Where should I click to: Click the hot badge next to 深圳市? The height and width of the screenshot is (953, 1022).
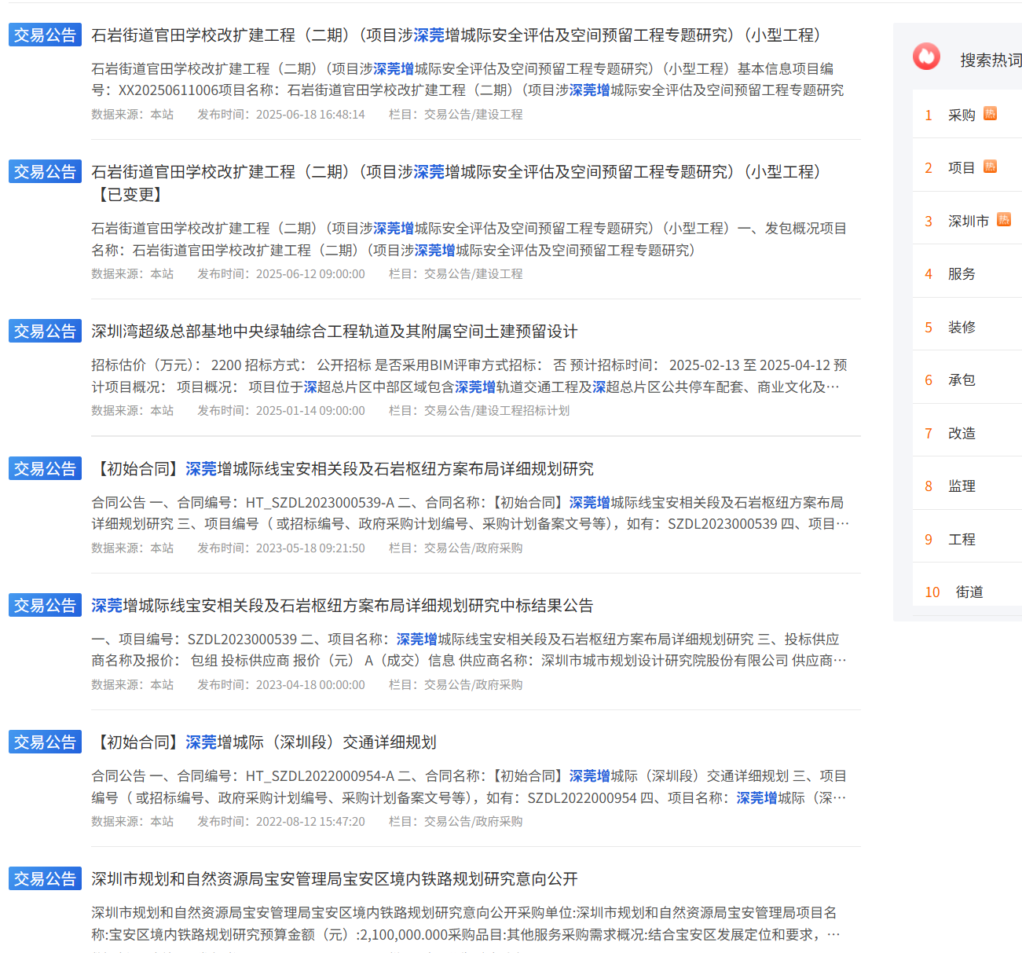click(x=1004, y=219)
